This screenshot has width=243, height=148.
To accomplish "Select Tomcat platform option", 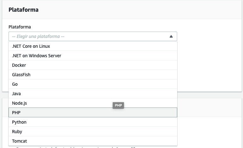I will click(x=93, y=141).
